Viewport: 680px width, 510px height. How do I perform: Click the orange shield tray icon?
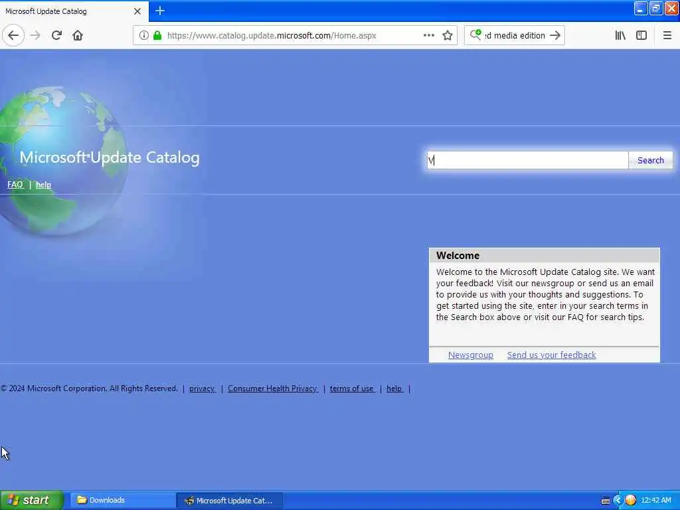(x=631, y=501)
